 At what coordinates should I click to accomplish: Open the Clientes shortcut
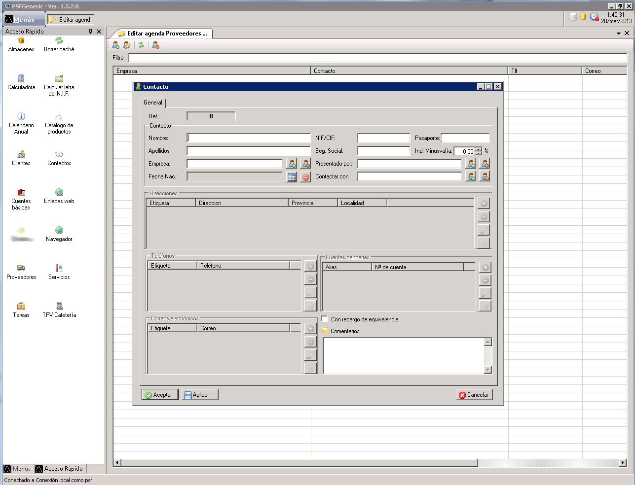click(x=21, y=158)
